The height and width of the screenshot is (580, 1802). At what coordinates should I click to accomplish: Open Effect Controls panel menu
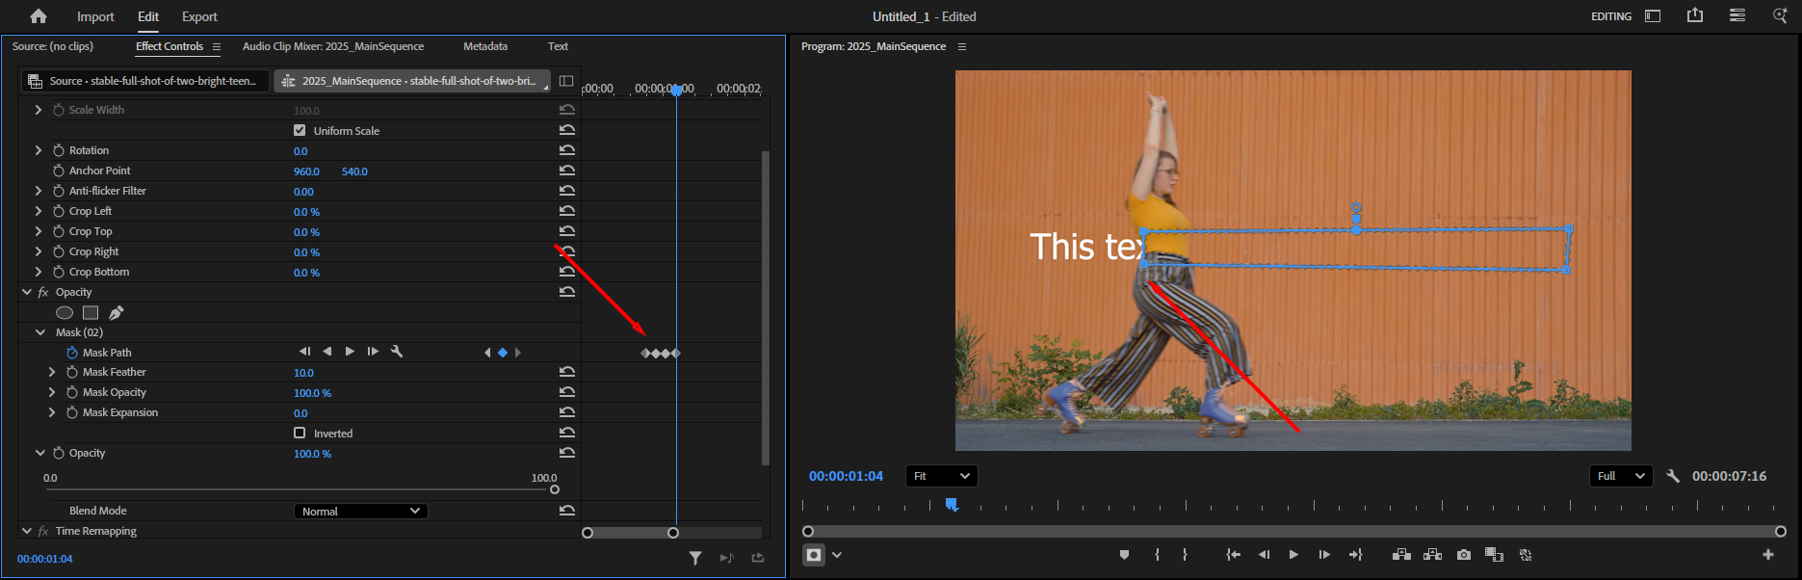(x=217, y=46)
